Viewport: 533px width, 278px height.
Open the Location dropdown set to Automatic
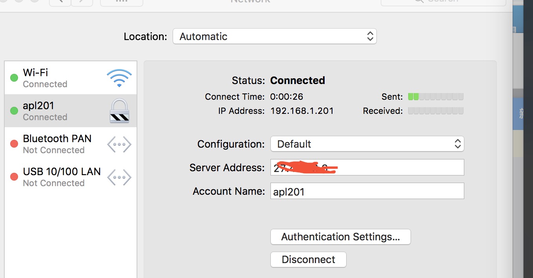pyautogui.click(x=274, y=37)
